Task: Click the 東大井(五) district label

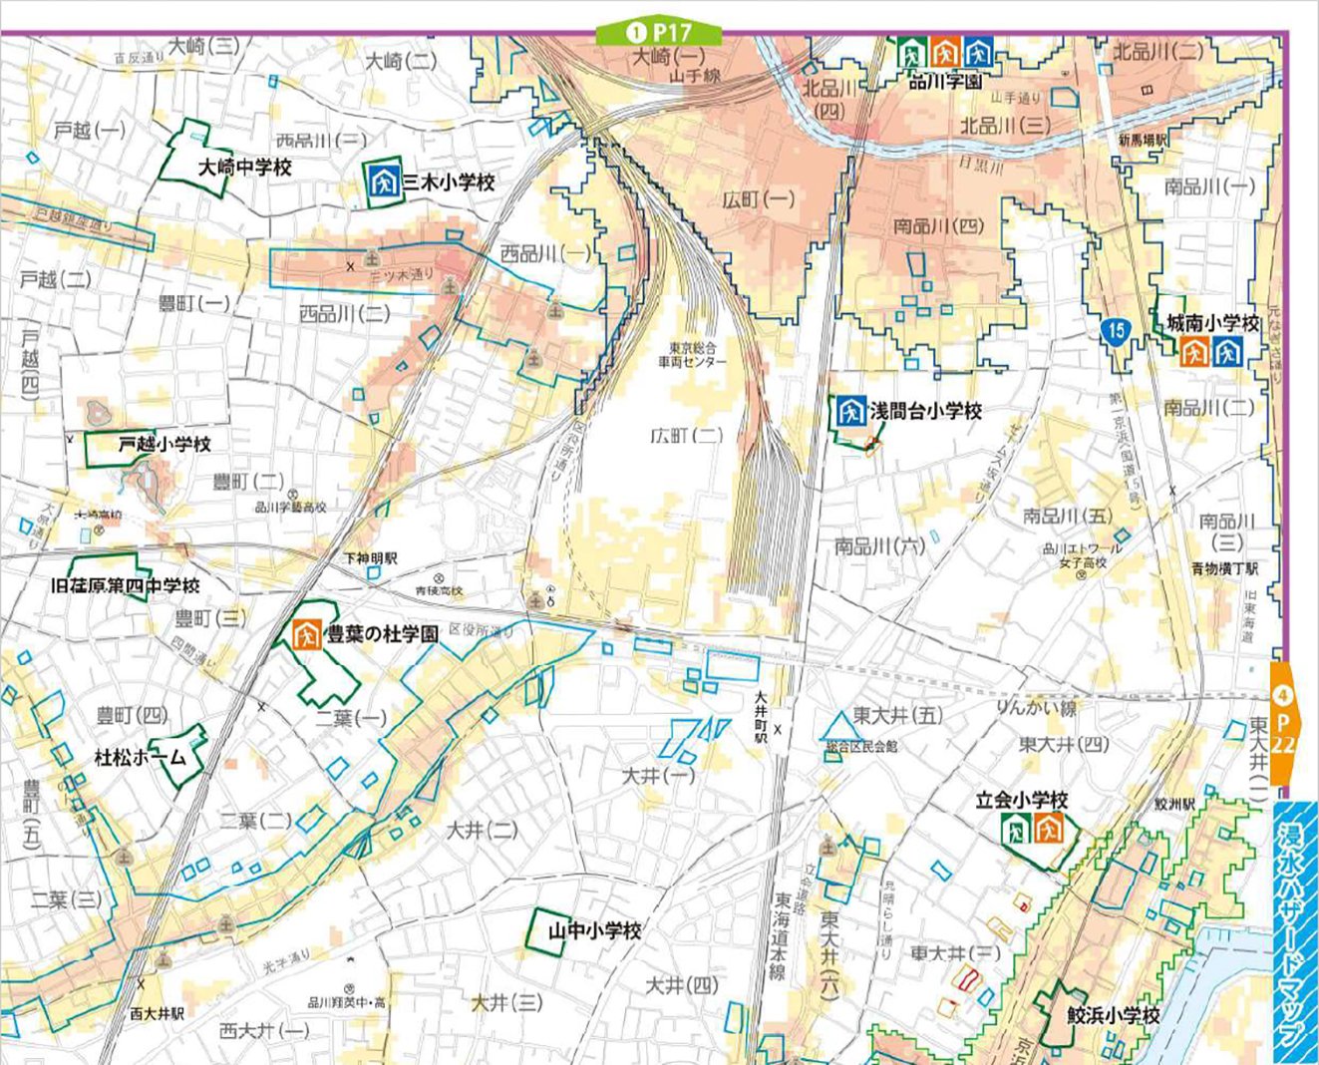Action: coord(897,715)
